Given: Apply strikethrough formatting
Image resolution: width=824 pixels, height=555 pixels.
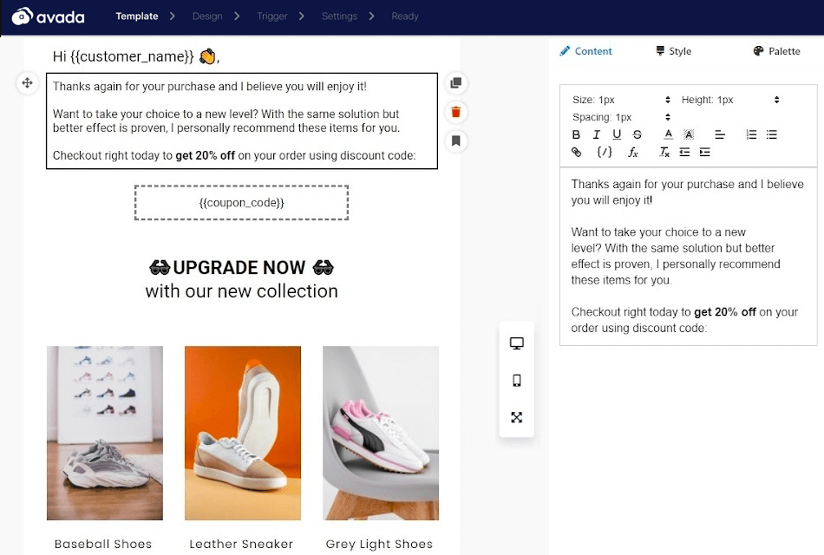Looking at the screenshot, I should (x=638, y=134).
